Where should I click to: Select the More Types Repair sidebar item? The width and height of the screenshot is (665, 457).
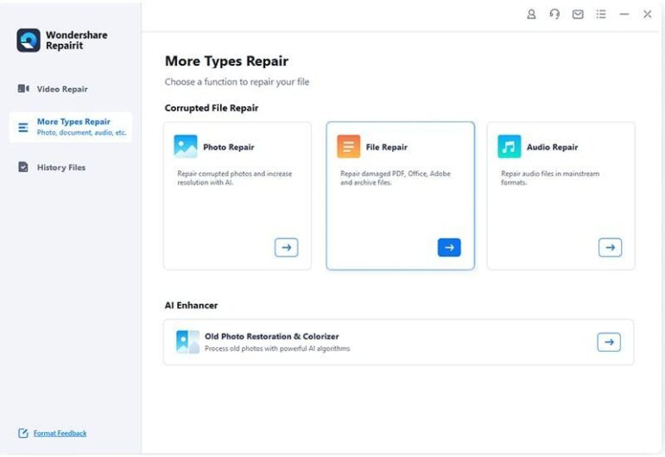click(x=71, y=127)
